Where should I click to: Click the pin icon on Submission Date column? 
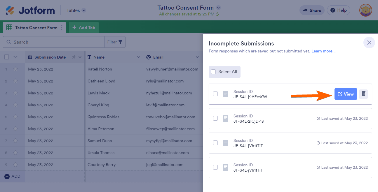74,57
